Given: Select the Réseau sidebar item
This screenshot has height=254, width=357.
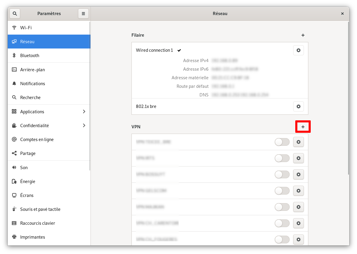Looking at the screenshot, I should [49, 42].
